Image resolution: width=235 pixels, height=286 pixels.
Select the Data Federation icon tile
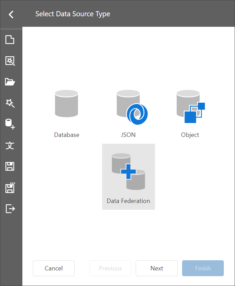point(129,176)
